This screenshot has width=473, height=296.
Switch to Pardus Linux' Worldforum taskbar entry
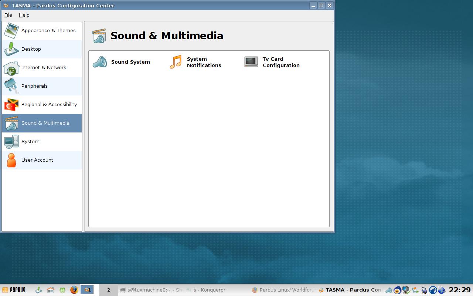tap(284, 290)
